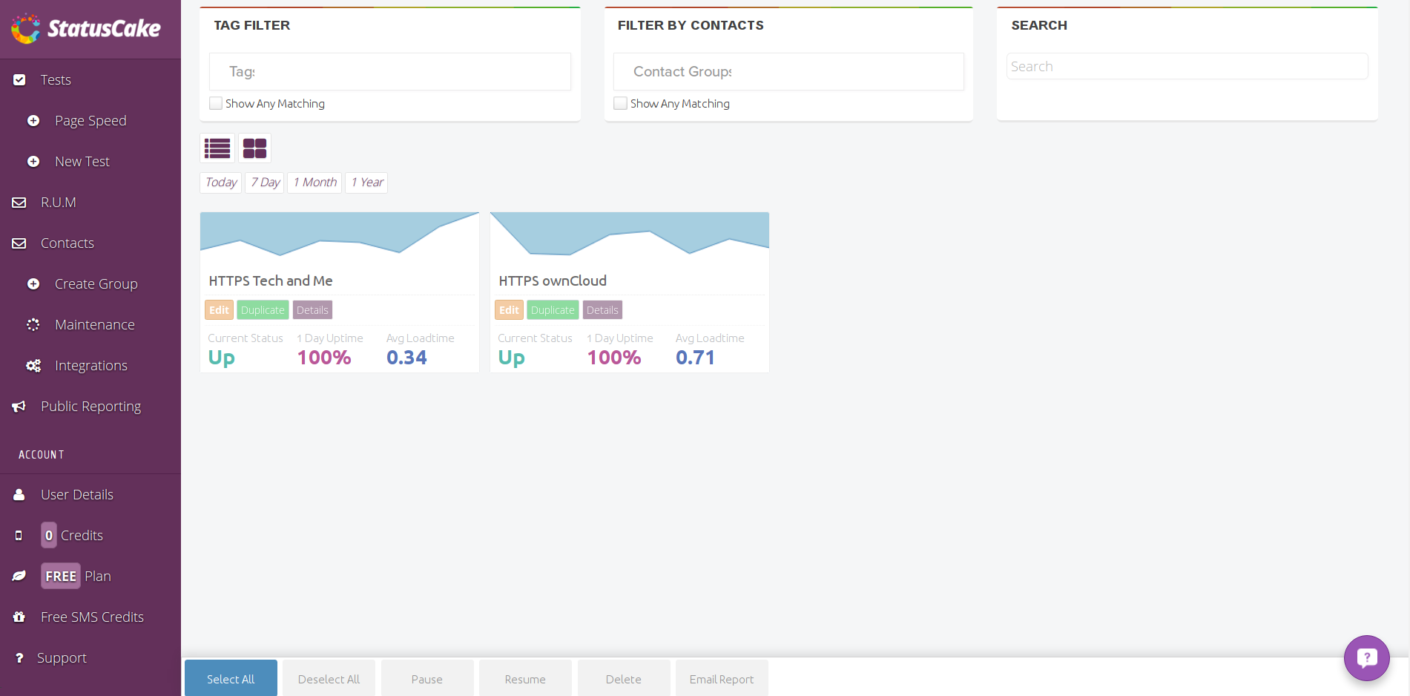
Task: Open New Test in the sidebar
Action: pos(82,161)
